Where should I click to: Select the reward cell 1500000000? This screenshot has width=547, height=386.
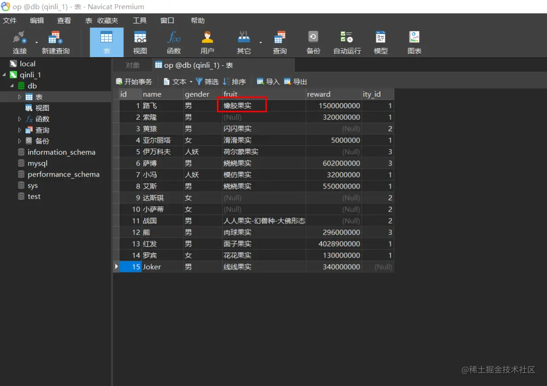coord(334,105)
